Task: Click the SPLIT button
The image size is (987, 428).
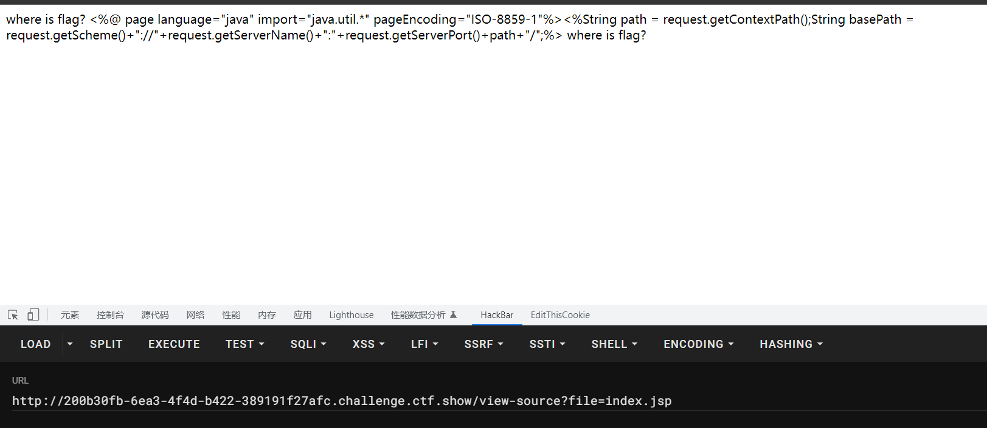Action: 106,344
